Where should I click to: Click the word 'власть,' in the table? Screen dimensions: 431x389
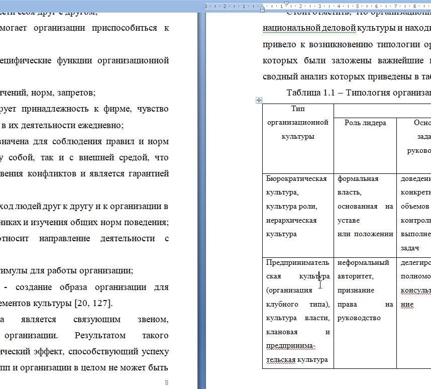[349, 192]
